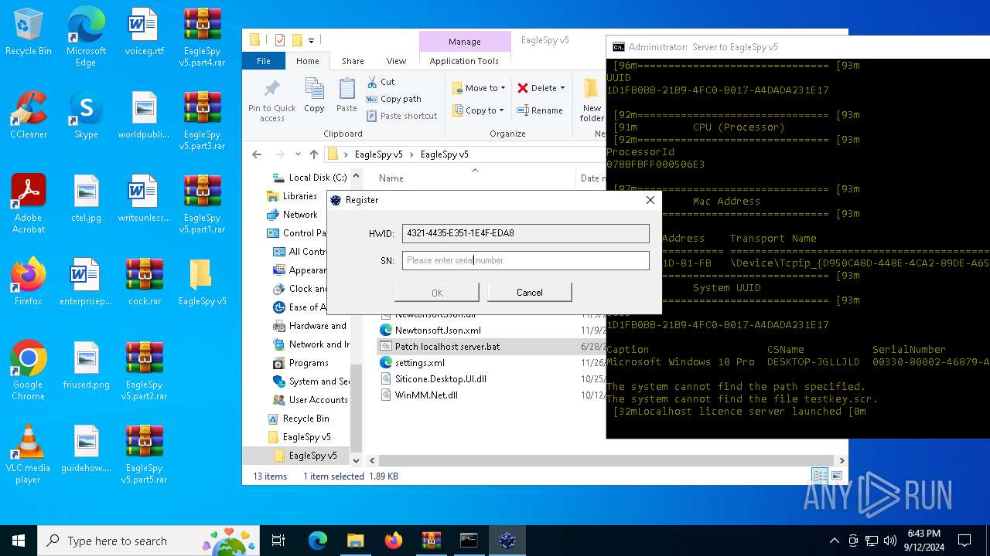Launch Microsoft Edge from desktop
The height and width of the screenshot is (556, 990).
[x=86, y=36]
